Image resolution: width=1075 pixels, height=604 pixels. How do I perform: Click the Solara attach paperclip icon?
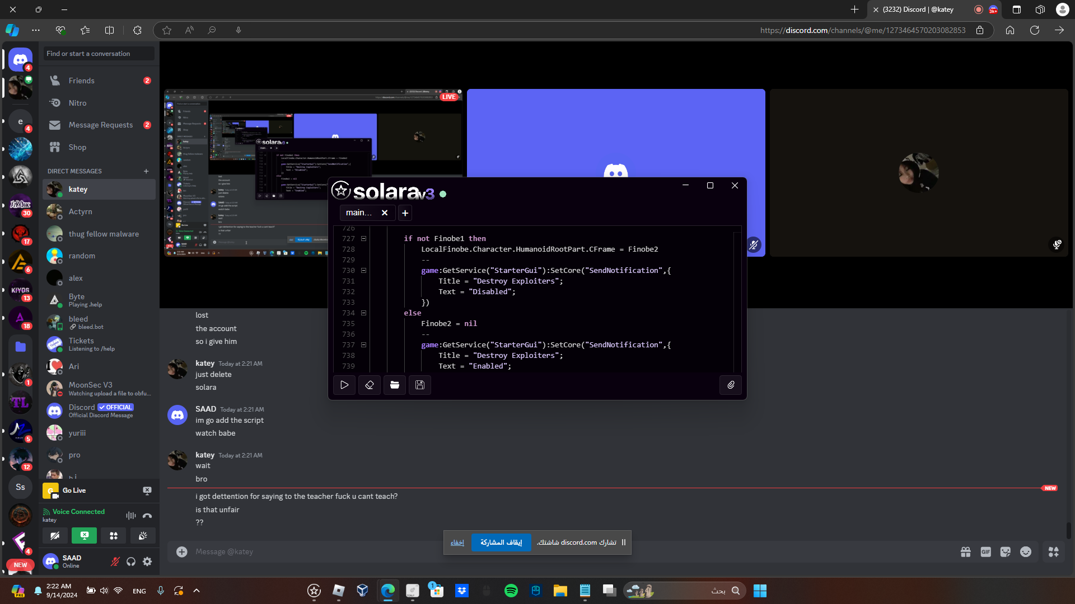pyautogui.click(x=731, y=385)
